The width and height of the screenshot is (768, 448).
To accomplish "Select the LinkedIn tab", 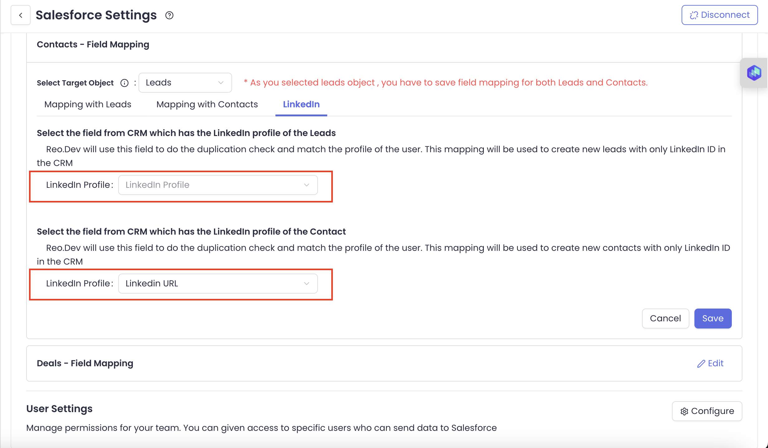I will (301, 105).
